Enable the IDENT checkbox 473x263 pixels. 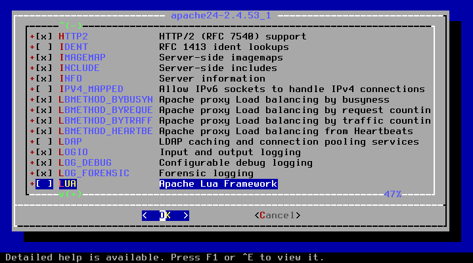click(44, 47)
